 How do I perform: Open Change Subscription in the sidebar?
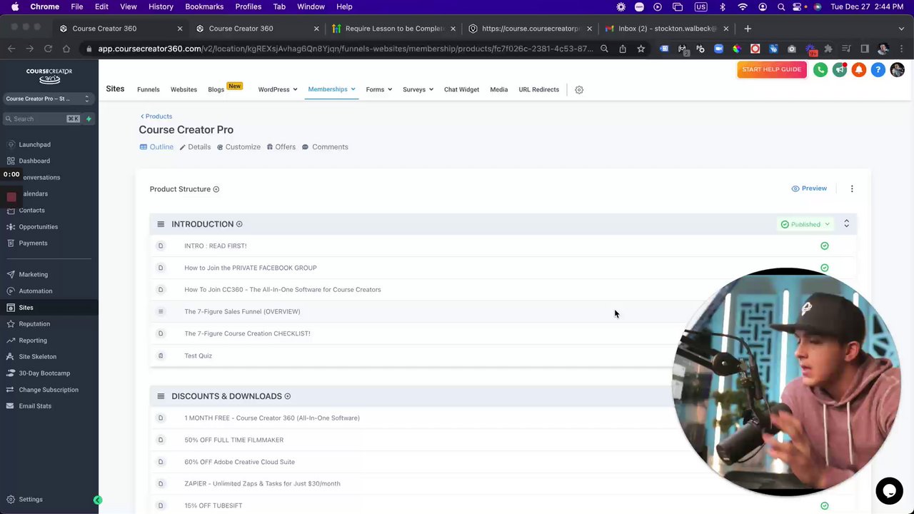49,389
